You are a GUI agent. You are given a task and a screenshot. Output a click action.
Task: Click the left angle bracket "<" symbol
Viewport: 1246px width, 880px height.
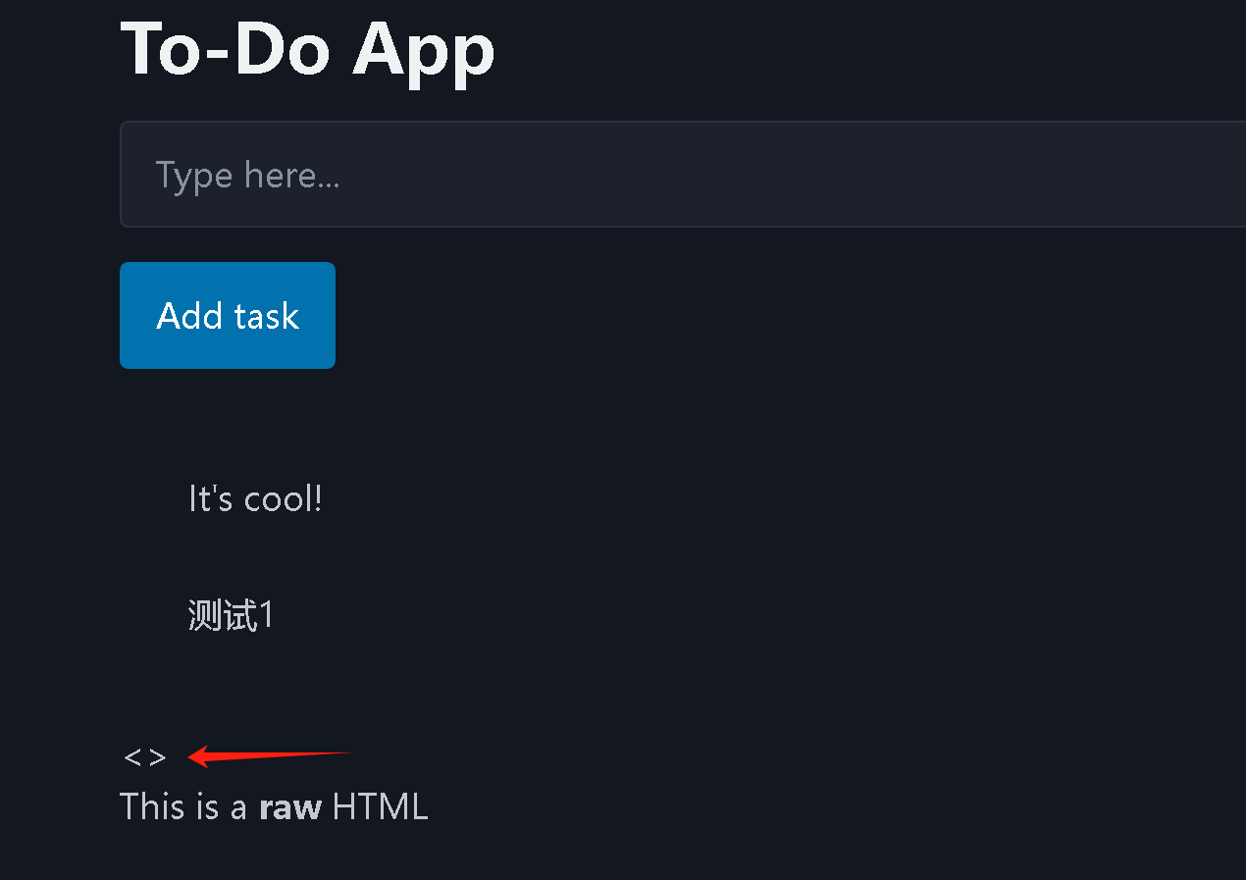132,757
